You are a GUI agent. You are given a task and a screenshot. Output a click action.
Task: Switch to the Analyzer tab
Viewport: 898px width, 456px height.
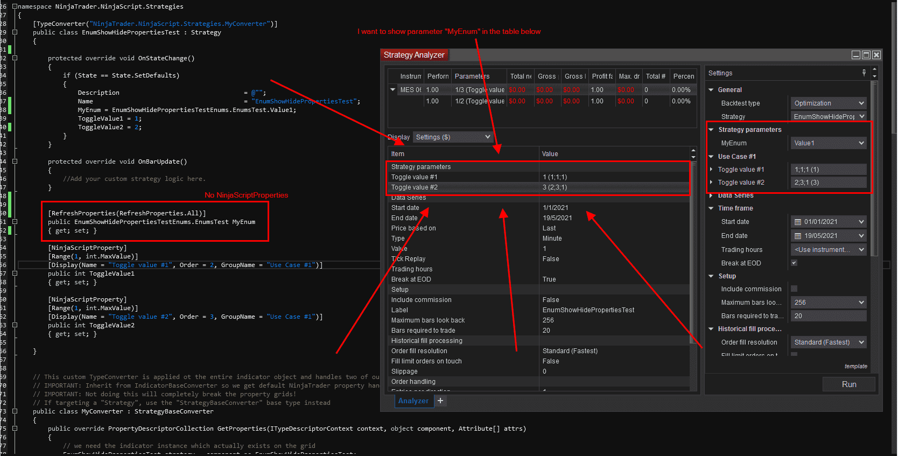413,401
